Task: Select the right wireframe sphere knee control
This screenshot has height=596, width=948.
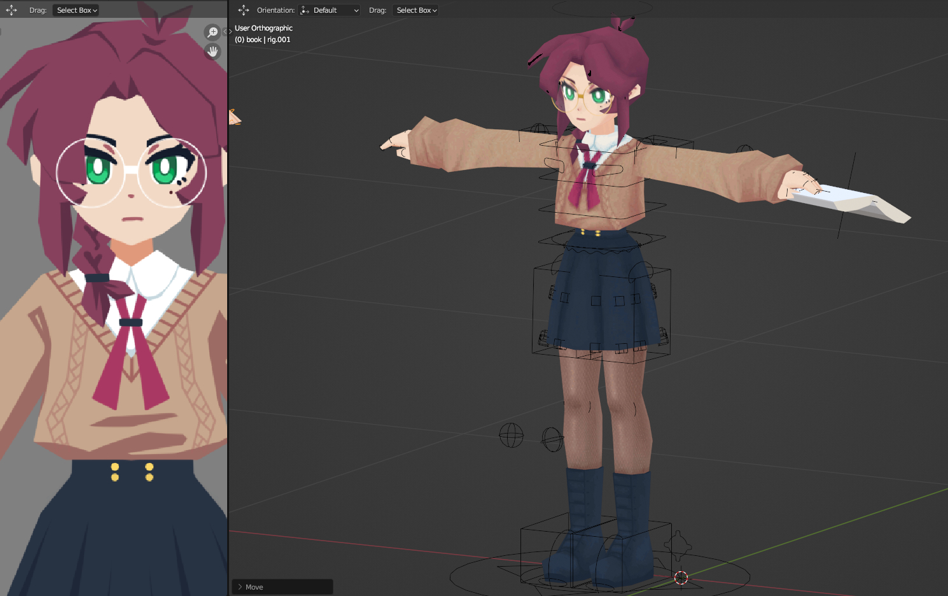Action: [552, 439]
